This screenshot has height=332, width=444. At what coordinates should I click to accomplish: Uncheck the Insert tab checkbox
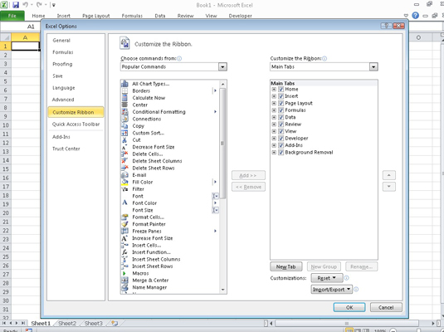tap(281, 96)
